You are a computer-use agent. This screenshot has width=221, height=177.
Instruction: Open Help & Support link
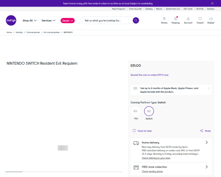point(119,9)
